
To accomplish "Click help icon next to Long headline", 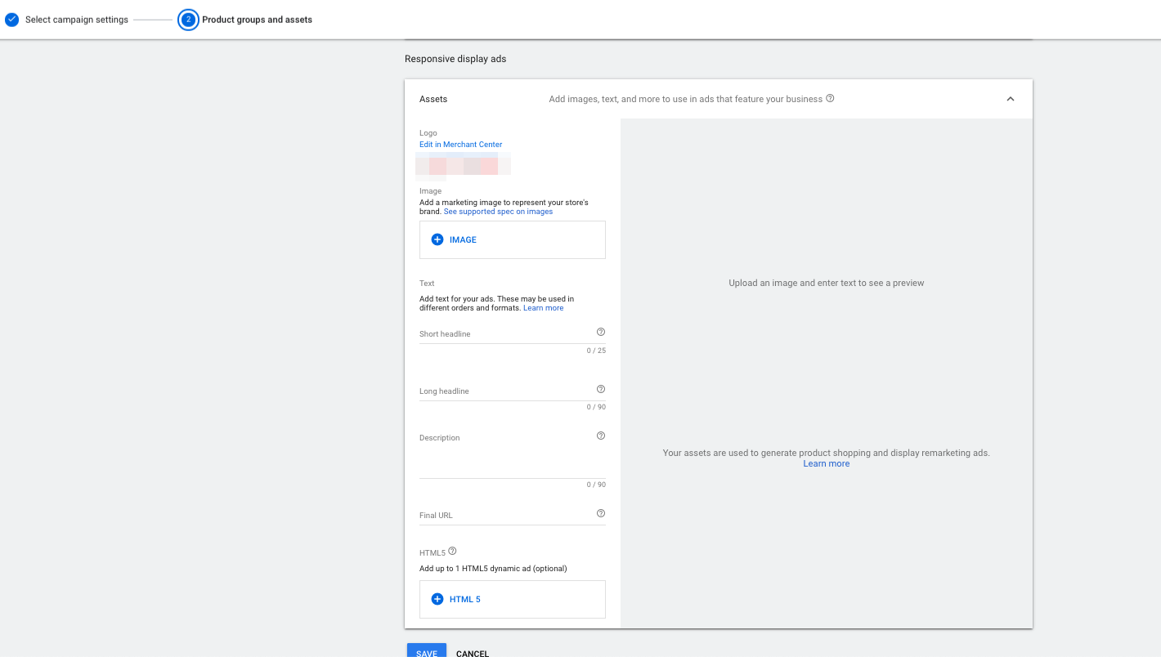I will pyautogui.click(x=601, y=389).
